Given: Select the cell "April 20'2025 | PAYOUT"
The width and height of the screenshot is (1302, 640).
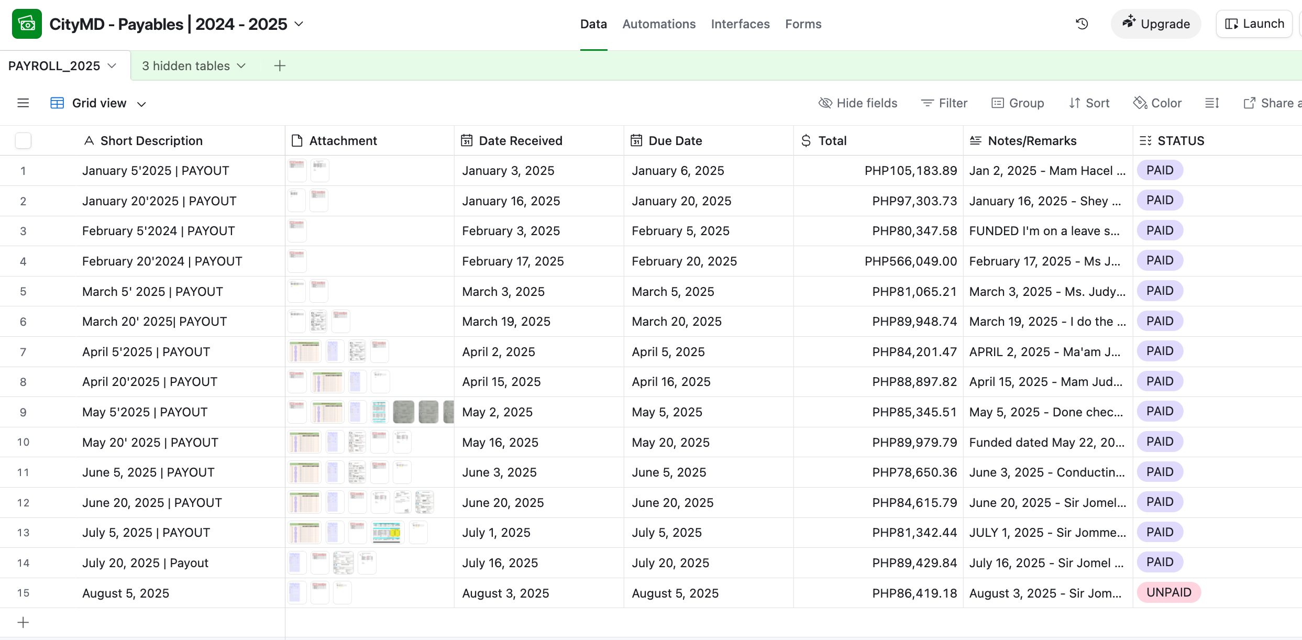Looking at the screenshot, I should pyautogui.click(x=149, y=382).
